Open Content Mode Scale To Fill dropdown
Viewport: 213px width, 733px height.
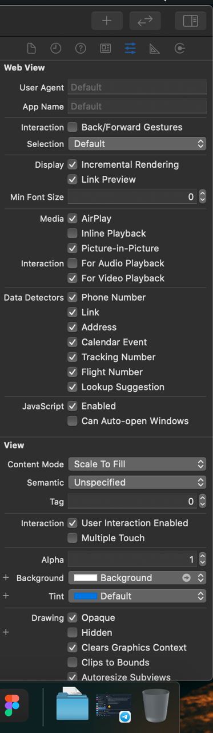[x=137, y=464]
